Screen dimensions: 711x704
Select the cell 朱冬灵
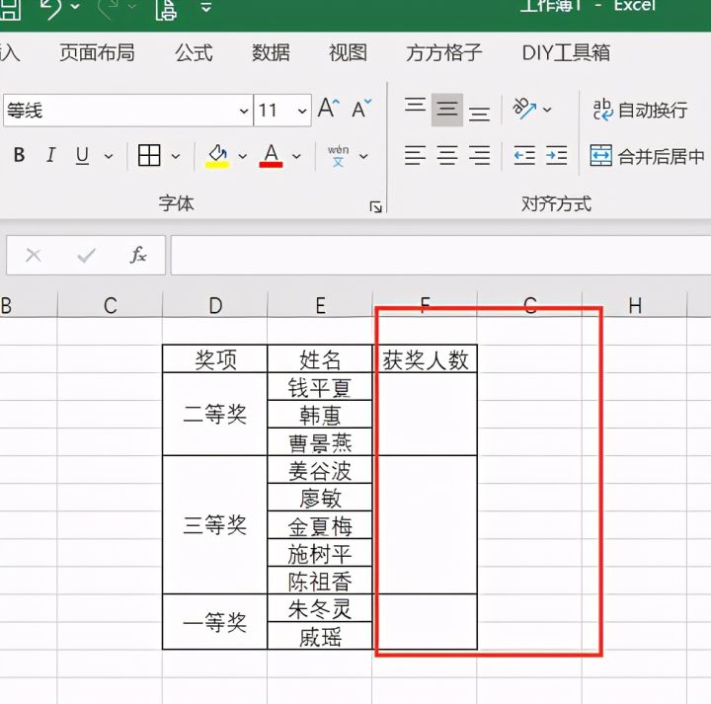320,608
